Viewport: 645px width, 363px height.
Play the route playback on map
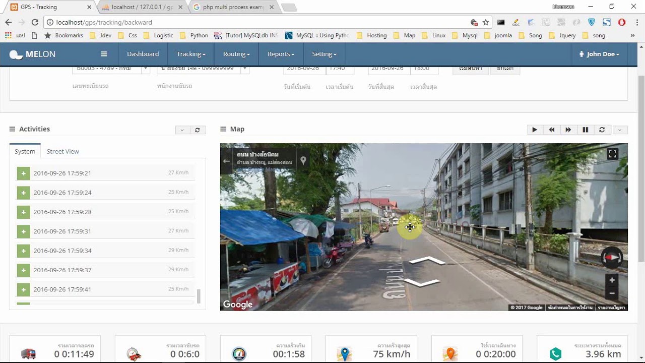point(535,130)
